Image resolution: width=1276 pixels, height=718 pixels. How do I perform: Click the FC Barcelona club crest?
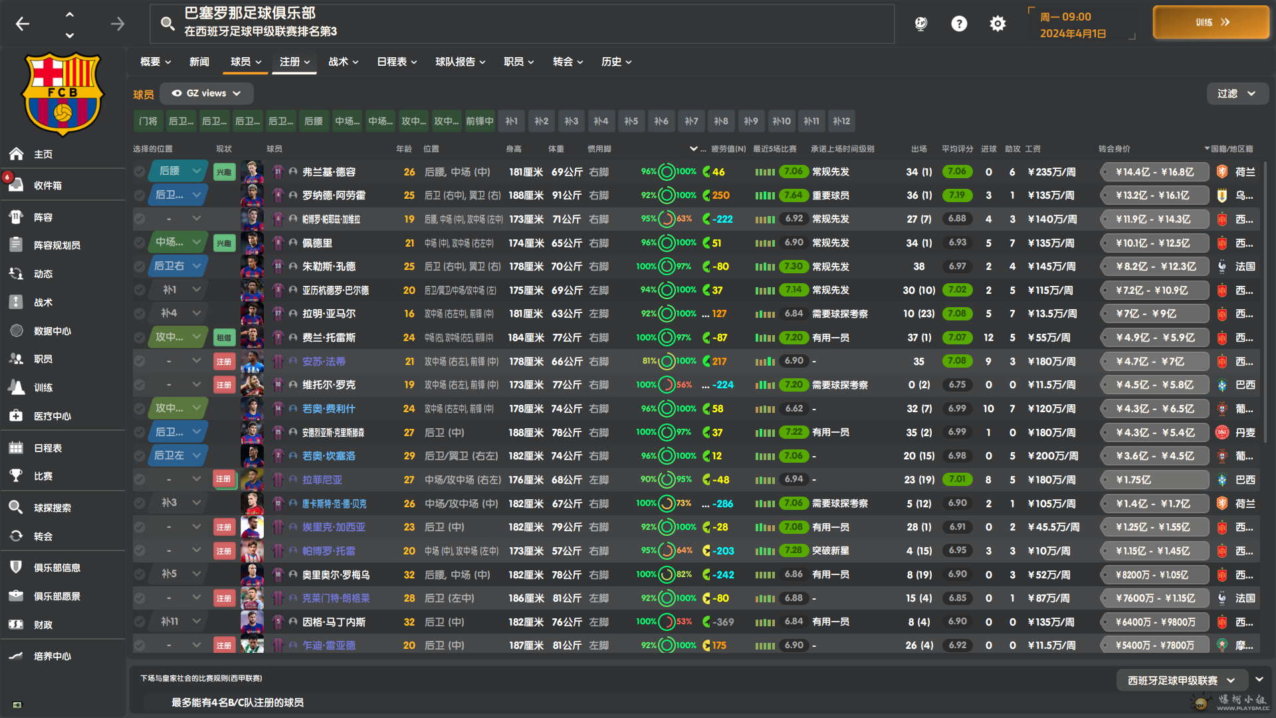[62, 94]
